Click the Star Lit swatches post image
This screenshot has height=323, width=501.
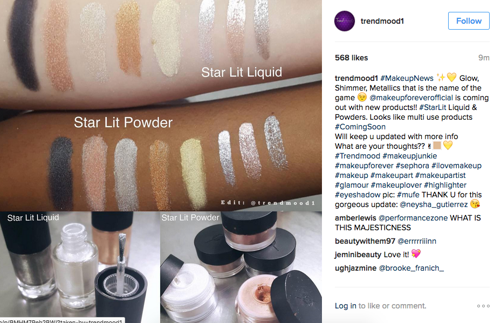pos(161,161)
